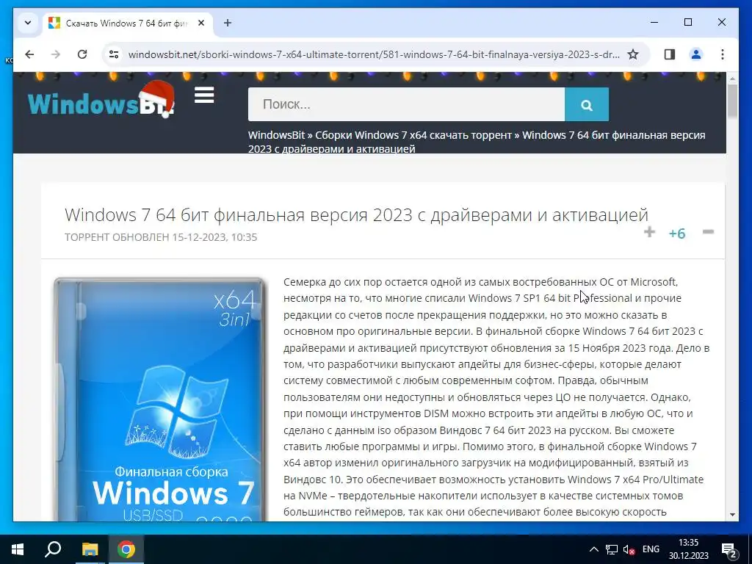The height and width of the screenshot is (564, 752).
Task: Click the scrollbar down arrow
Action: (x=732, y=515)
